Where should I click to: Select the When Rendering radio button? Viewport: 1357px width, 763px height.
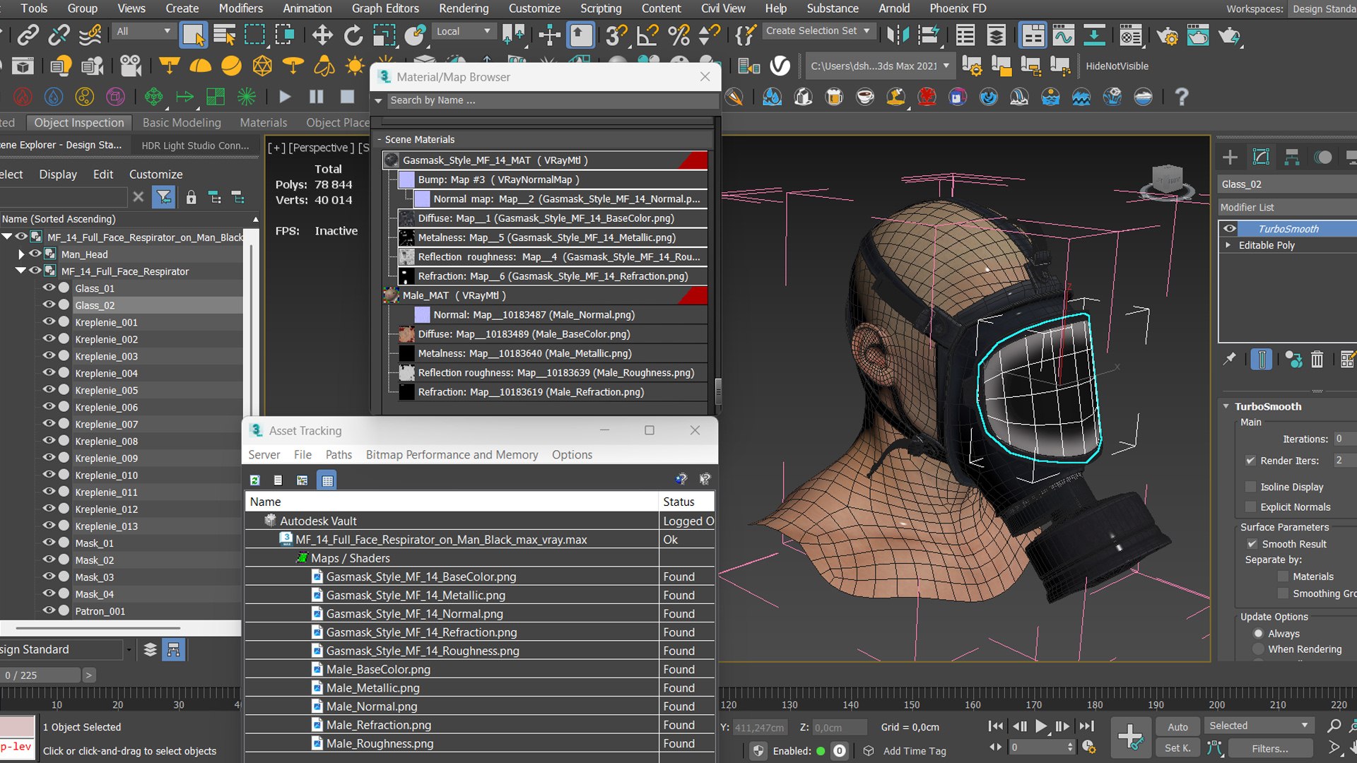(1258, 649)
